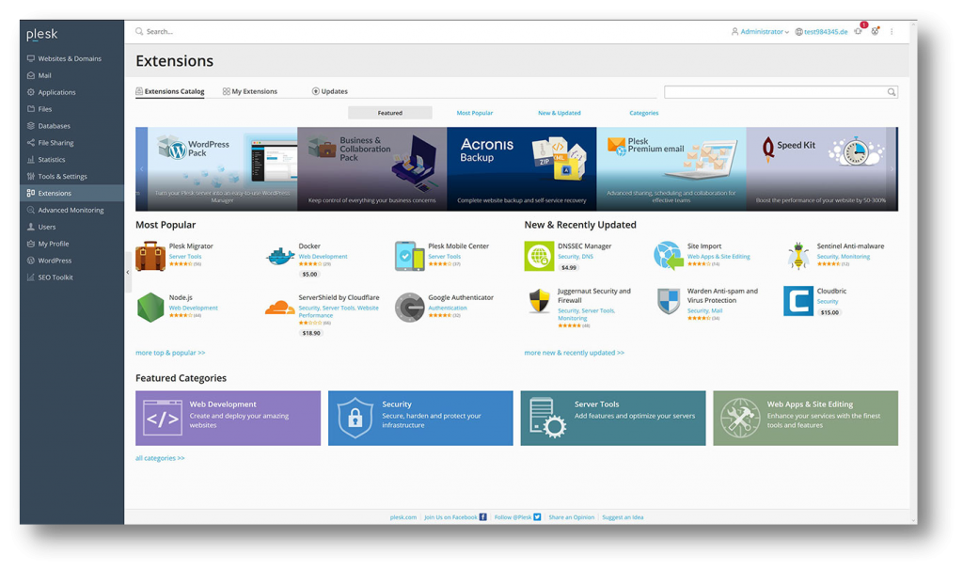Click the Plesk Migrator suitcase icon
The width and height of the screenshot is (963, 570).
tap(150, 256)
